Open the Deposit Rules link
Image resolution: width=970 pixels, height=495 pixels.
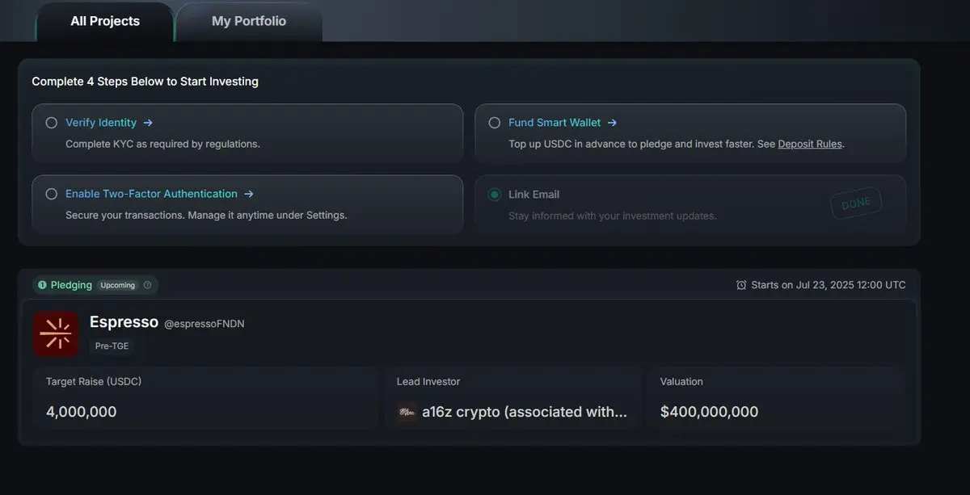click(x=810, y=144)
